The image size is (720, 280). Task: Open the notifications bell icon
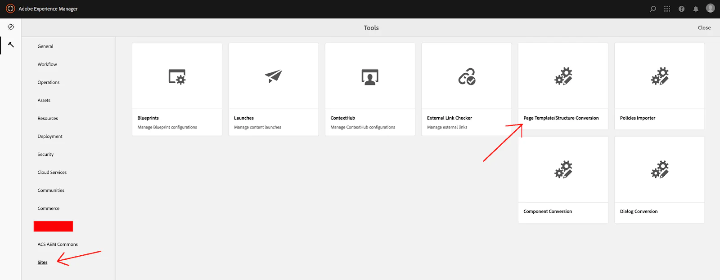696,9
